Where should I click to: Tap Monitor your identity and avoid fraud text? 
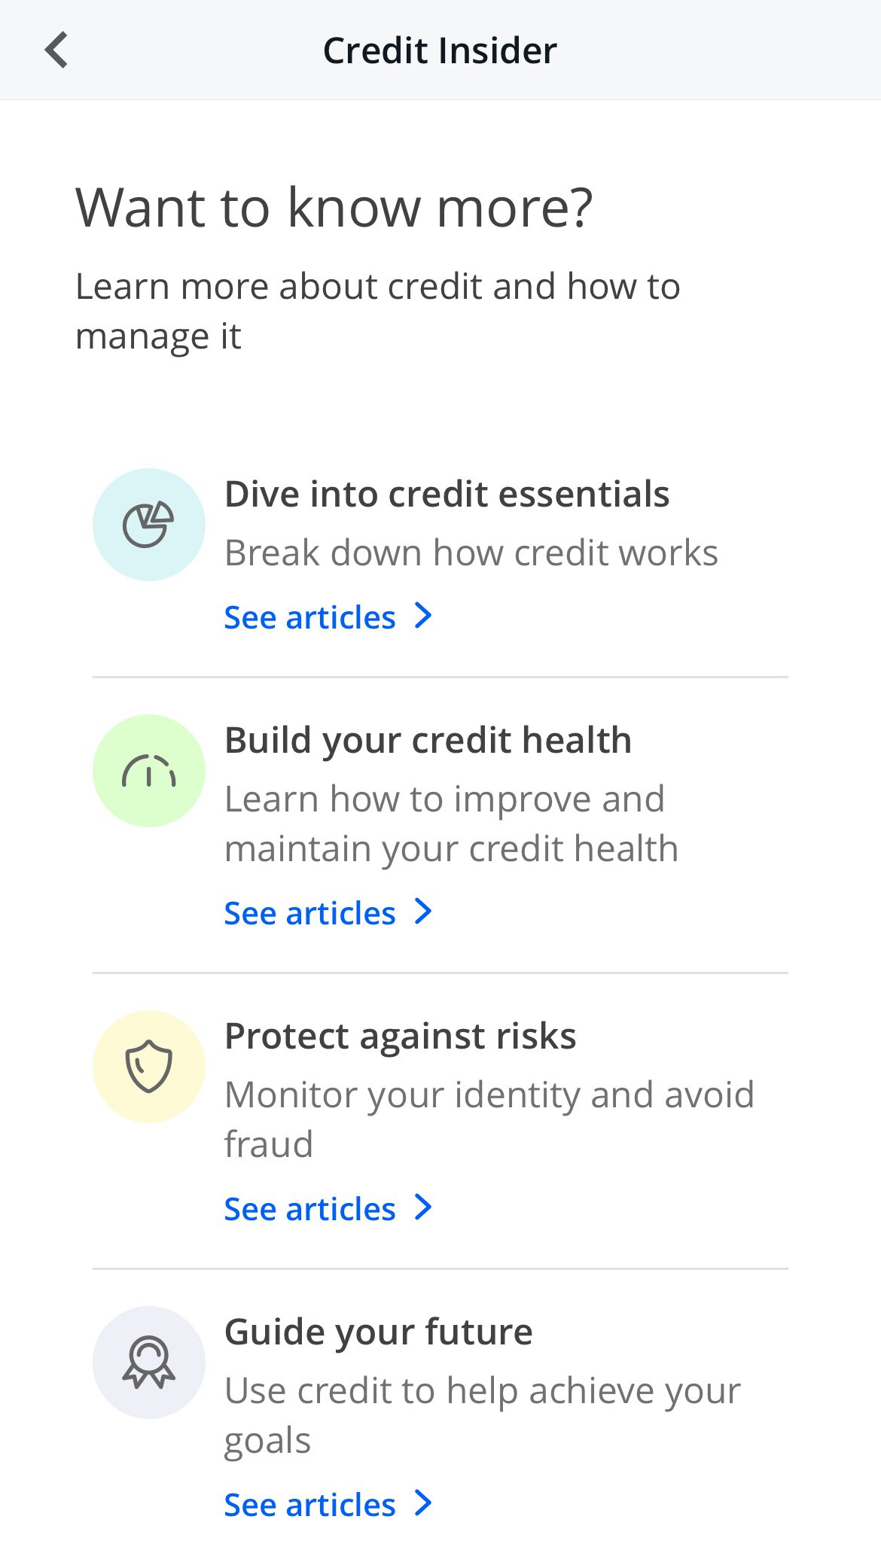click(x=489, y=1119)
